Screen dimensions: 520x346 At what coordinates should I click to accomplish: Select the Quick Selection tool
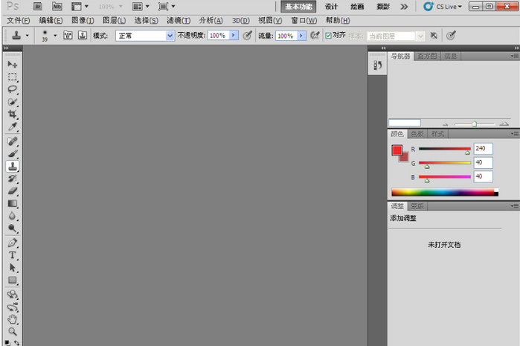12,102
